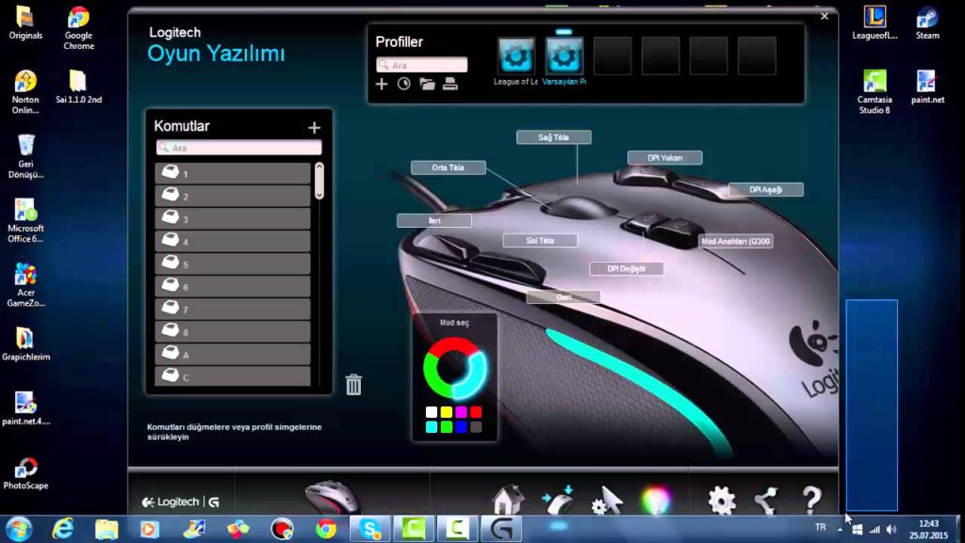This screenshot has width=965, height=543.
Task: Click the trash can to delete command
Action: click(x=354, y=385)
